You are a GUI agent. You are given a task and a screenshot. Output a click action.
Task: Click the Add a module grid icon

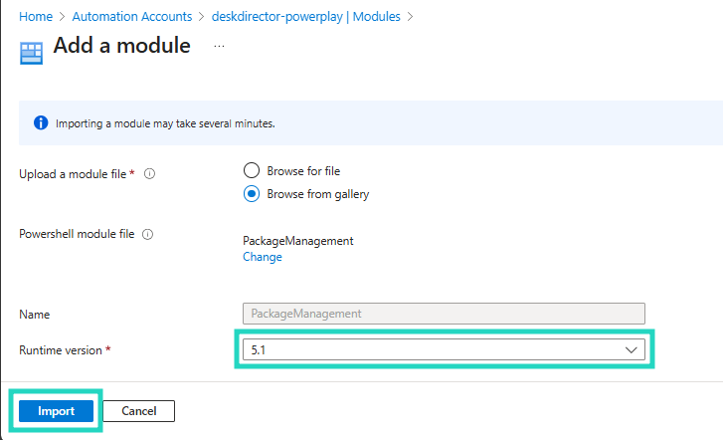click(x=32, y=52)
